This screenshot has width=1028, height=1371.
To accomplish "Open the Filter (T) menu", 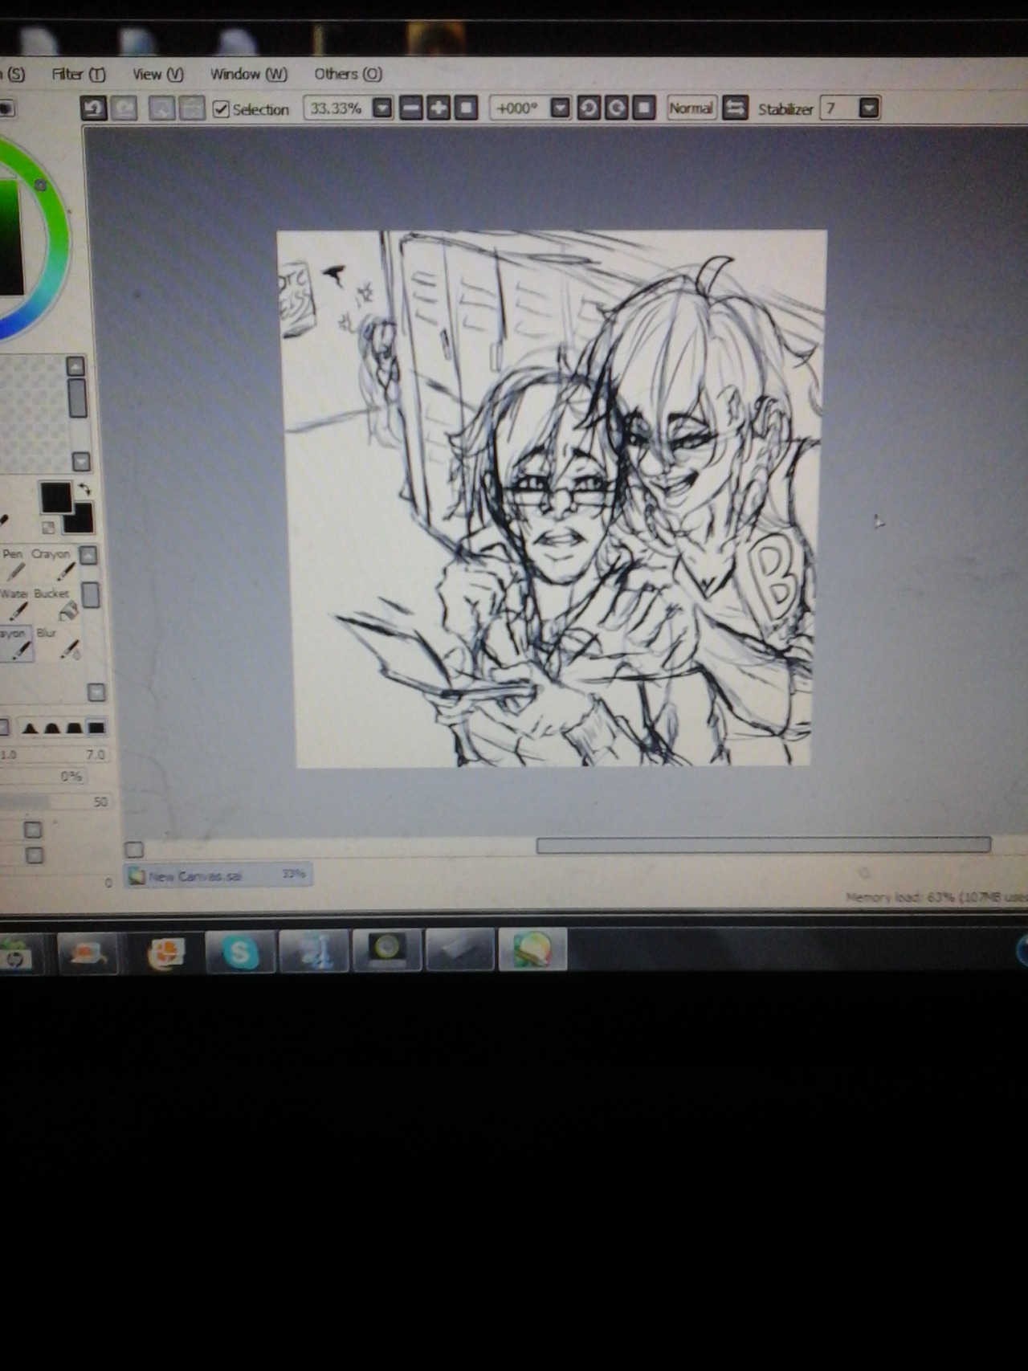I will coord(79,74).
